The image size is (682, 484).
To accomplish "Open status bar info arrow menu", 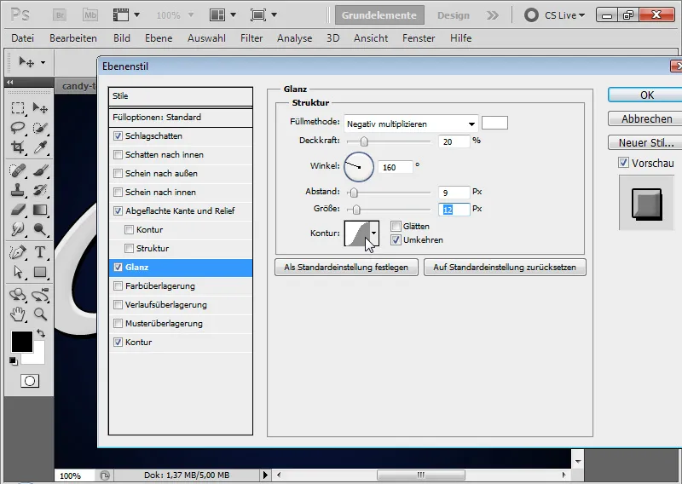I will tap(265, 475).
